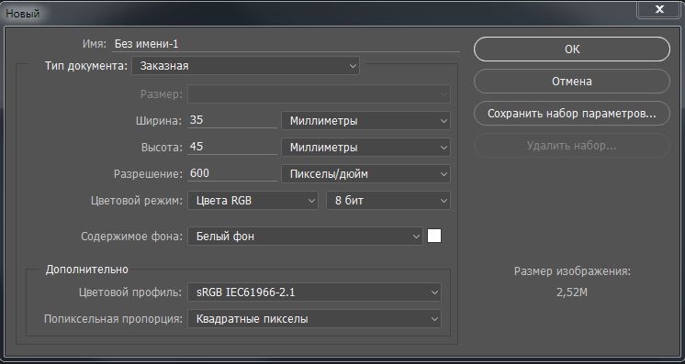
Task: Open the Высота units dropdown Миллиметры
Action: pyautogui.click(x=365, y=148)
